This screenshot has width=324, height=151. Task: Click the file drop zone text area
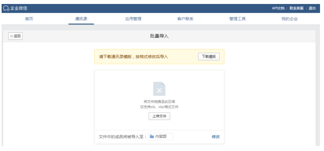tap(159, 104)
